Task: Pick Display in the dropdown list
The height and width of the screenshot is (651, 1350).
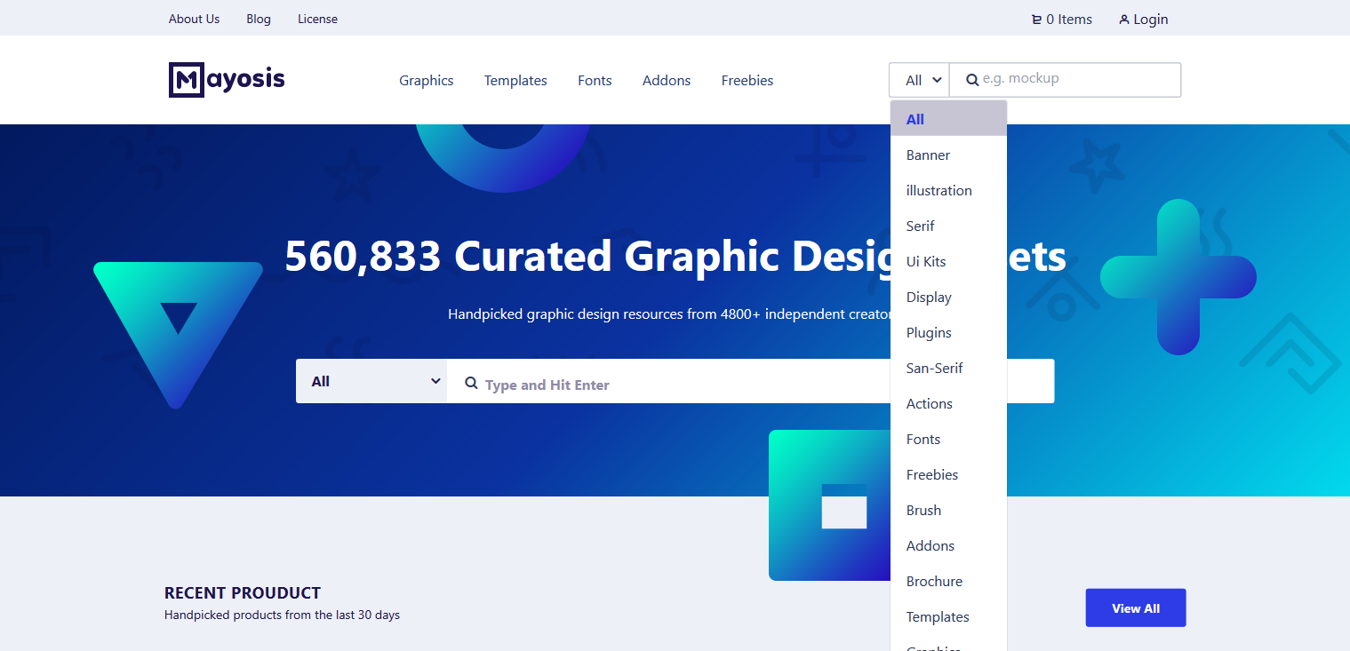Action: point(948,297)
